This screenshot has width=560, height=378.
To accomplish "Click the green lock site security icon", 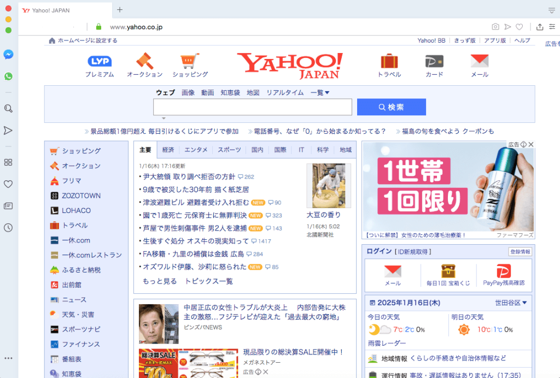I will pyautogui.click(x=98, y=27).
